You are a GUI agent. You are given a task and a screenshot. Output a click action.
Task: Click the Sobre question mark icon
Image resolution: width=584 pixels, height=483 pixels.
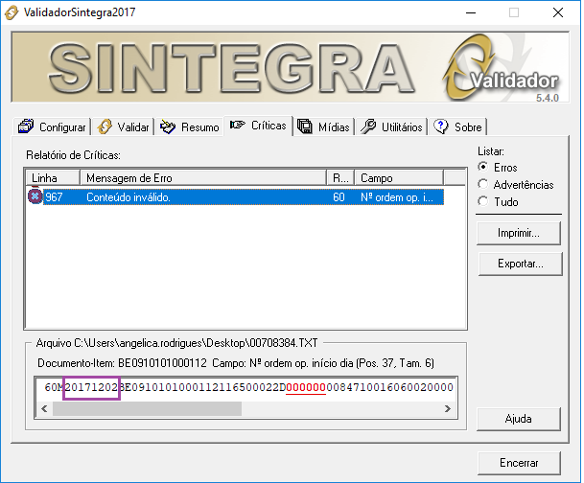pos(441,126)
